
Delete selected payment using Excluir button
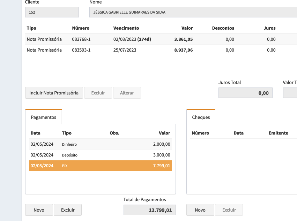pyautogui.click(x=68, y=210)
